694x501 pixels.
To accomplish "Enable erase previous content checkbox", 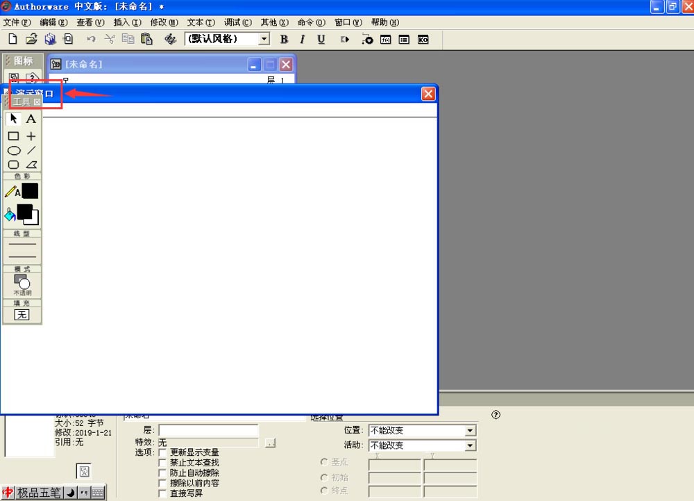I will pos(163,483).
